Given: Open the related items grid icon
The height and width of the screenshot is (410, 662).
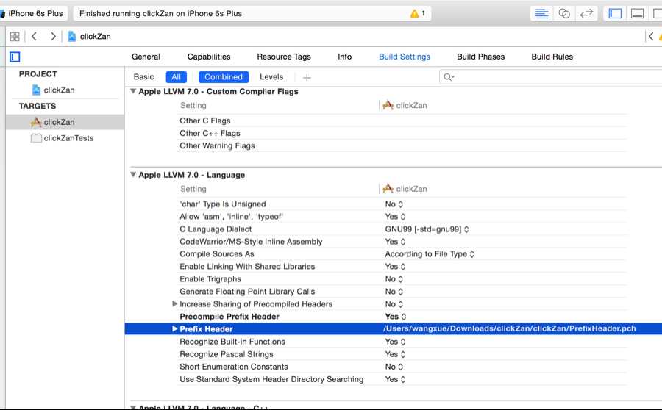Looking at the screenshot, I should coord(15,37).
